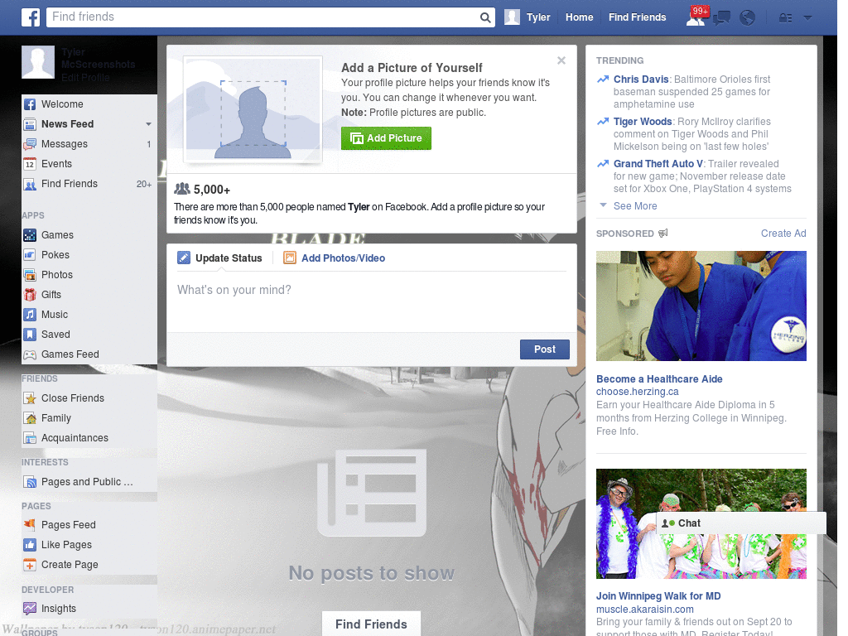Viewport: 848px width, 636px height.
Task: Click the Update Status pencil icon
Action: click(x=184, y=258)
